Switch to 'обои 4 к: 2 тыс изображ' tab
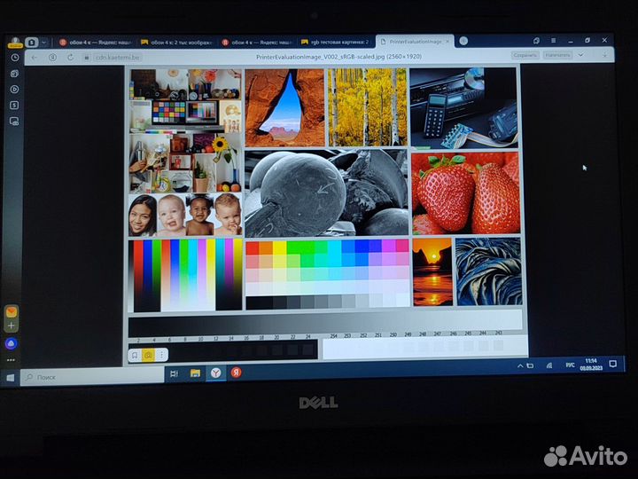The width and height of the screenshot is (638, 479). (176, 43)
